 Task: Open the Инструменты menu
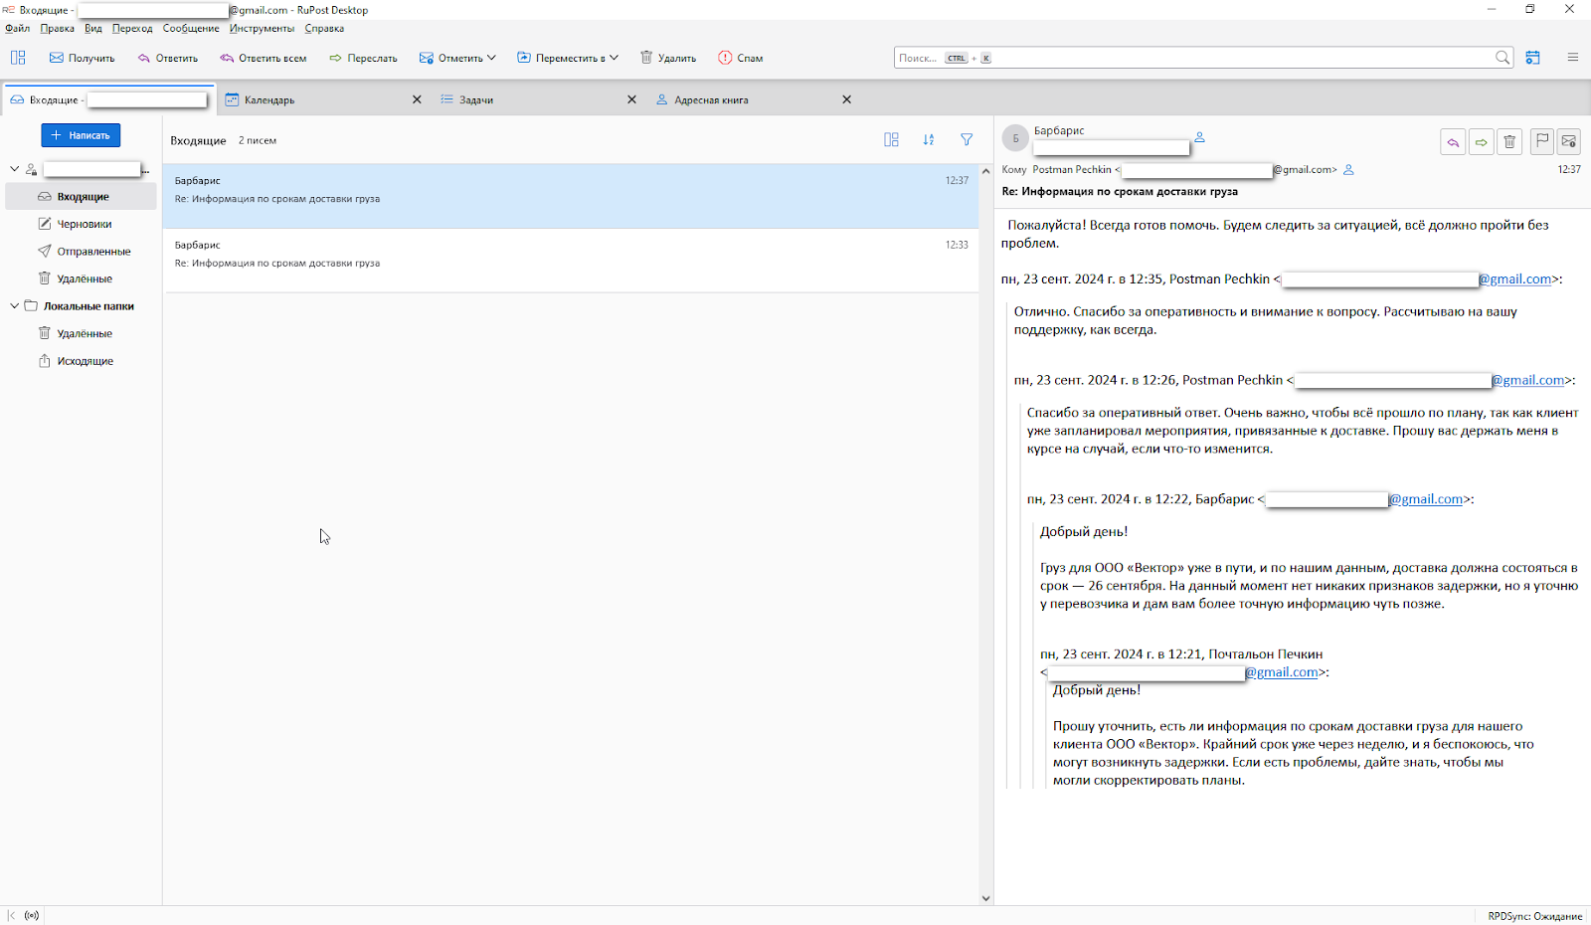pyautogui.click(x=262, y=29)
